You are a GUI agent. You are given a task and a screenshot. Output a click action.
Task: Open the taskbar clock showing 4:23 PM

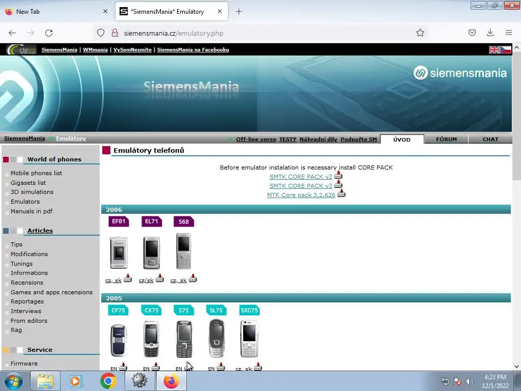coord(495,381)
